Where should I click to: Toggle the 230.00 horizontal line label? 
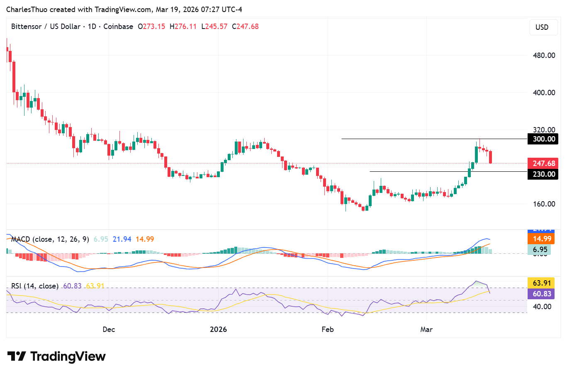tap(543, 174)
